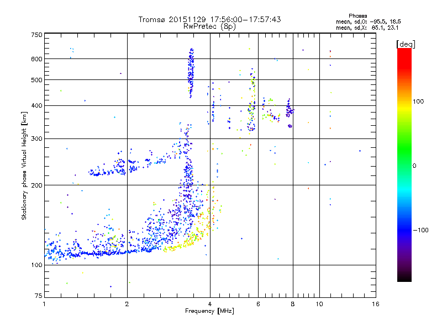Click the 'RwPretec (8p)' subtitle

tap(209, 26)
